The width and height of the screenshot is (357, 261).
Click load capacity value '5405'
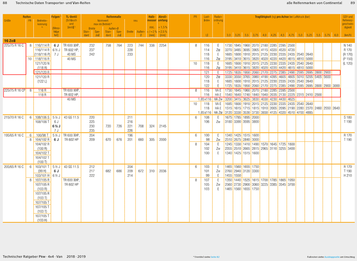tap(318, 77)
